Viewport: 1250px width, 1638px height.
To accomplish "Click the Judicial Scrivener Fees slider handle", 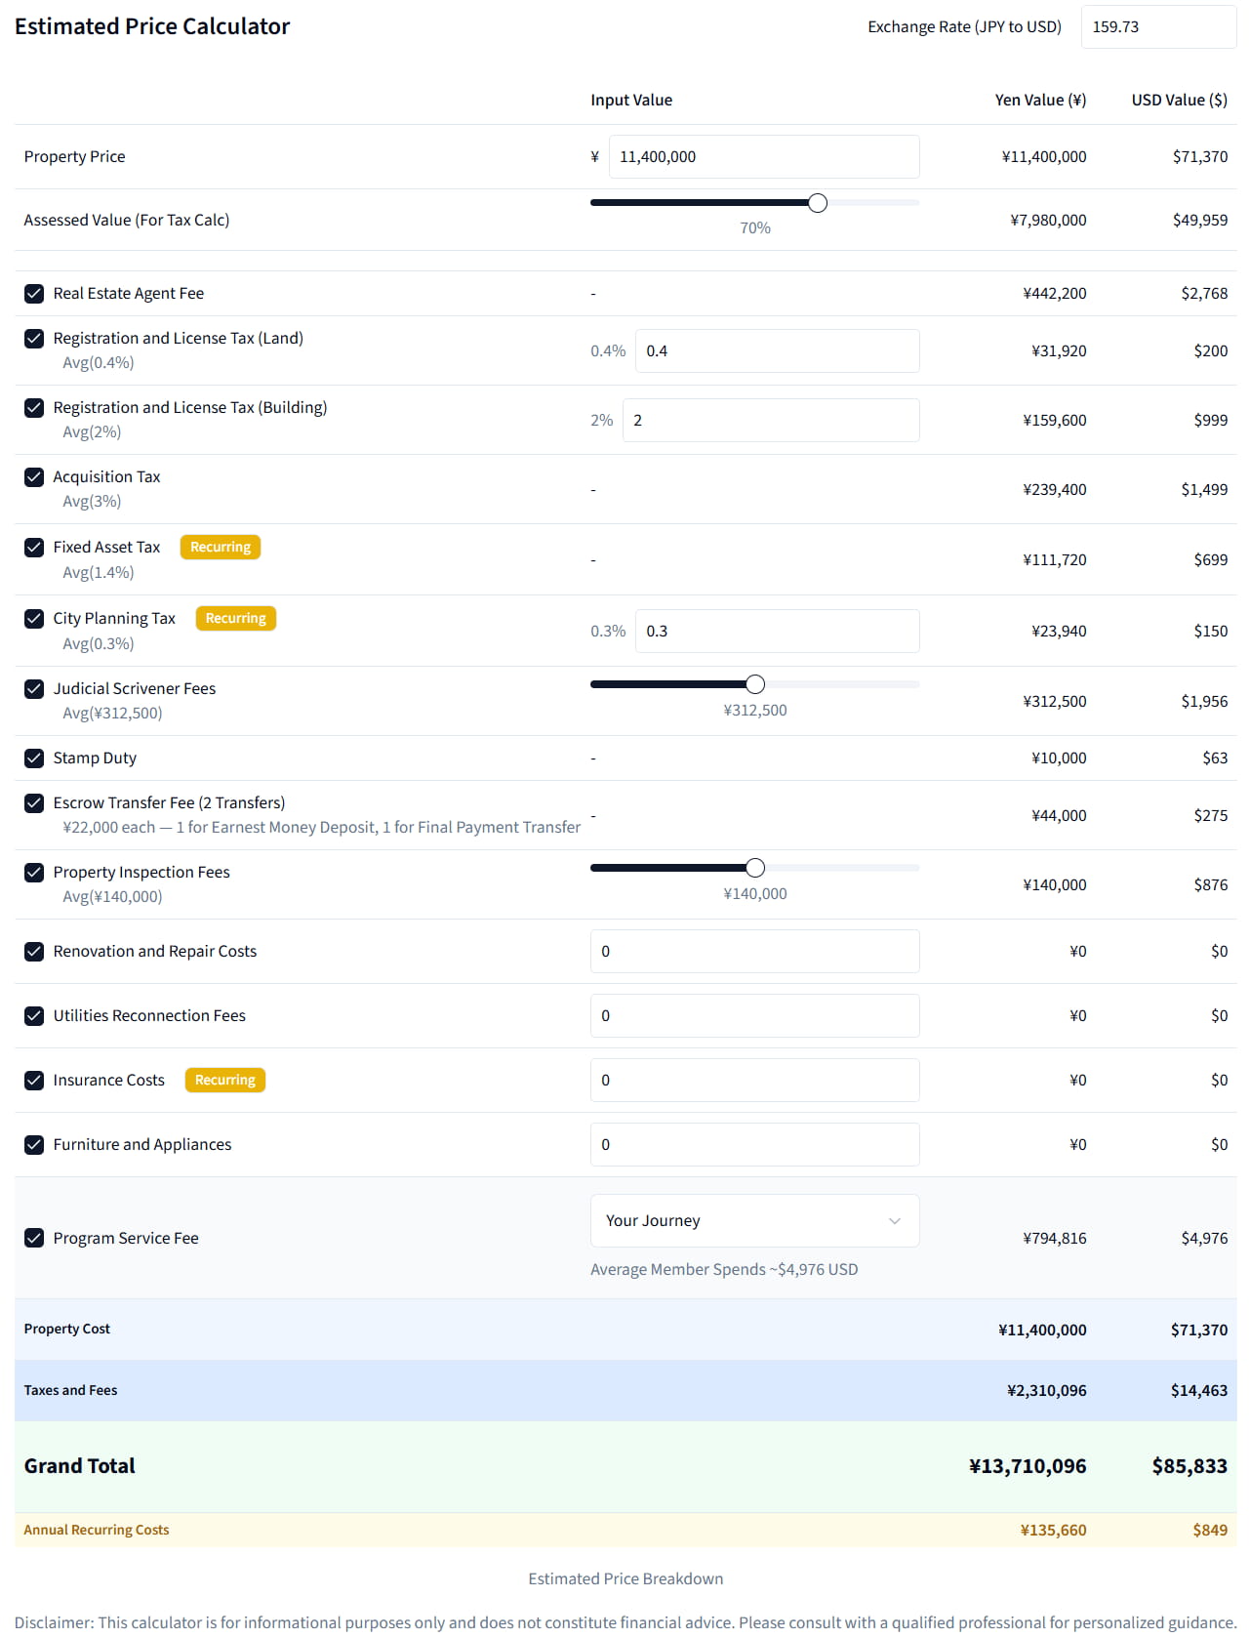I will click(x=755, y=684).
